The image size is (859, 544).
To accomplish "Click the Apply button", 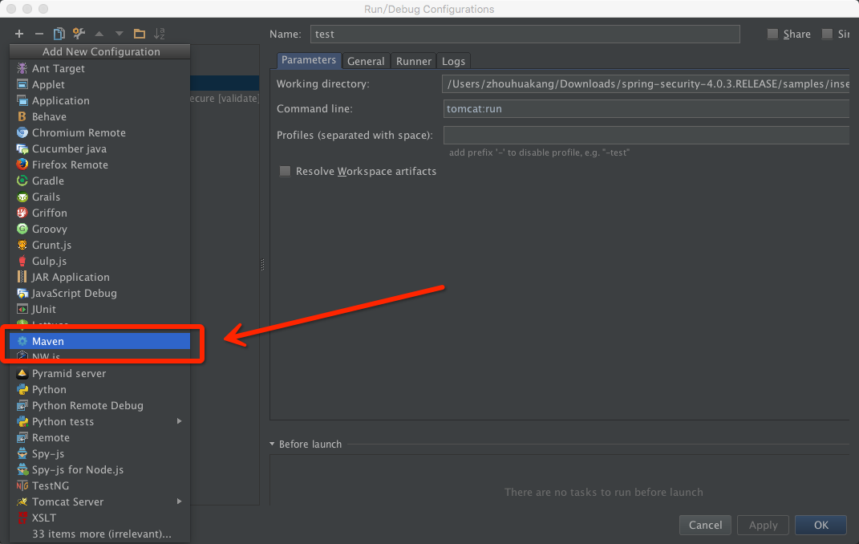I will point(763,525).
